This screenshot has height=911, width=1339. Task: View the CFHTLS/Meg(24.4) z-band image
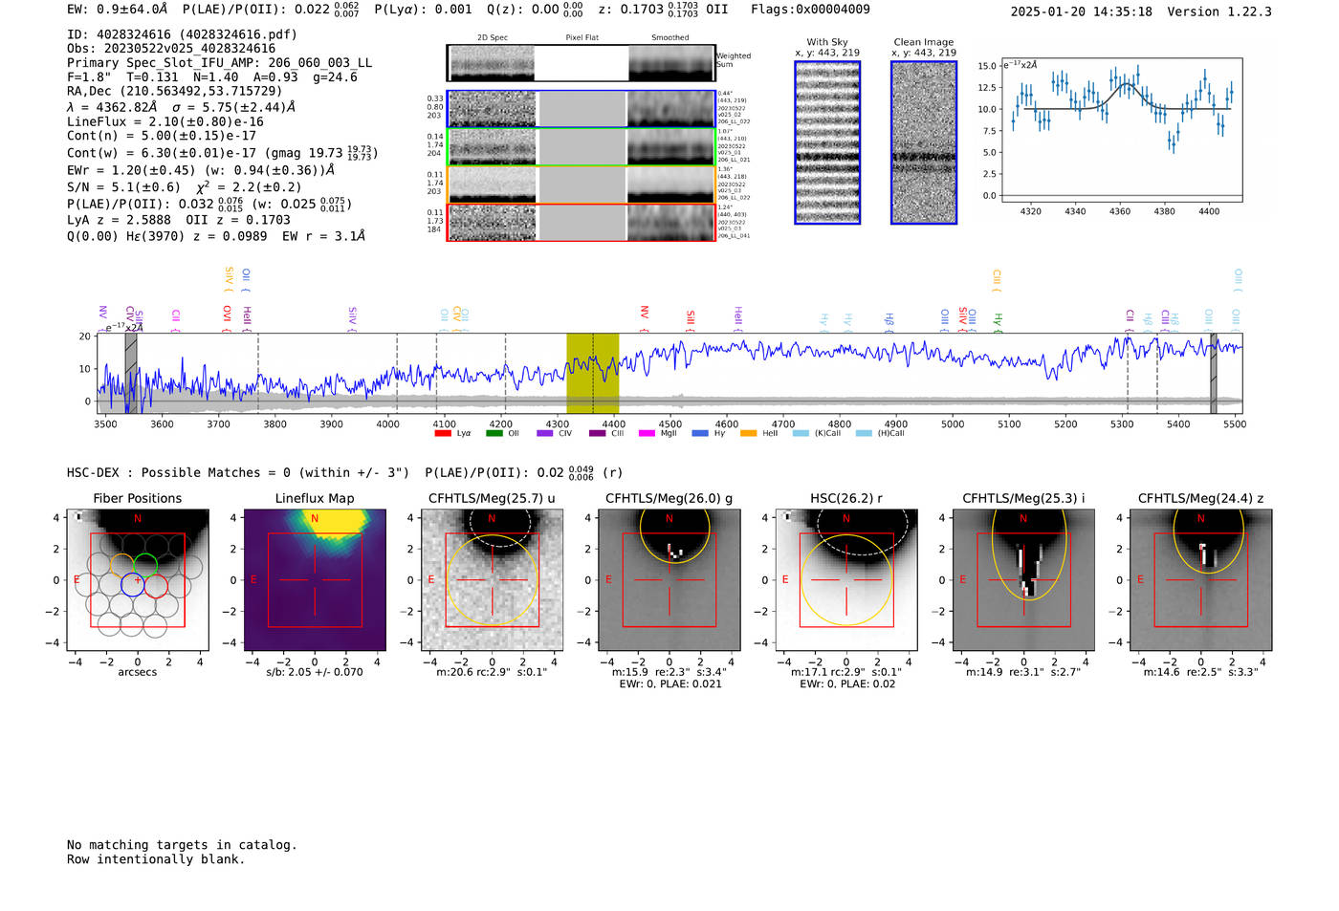[x=1201, y=580]
